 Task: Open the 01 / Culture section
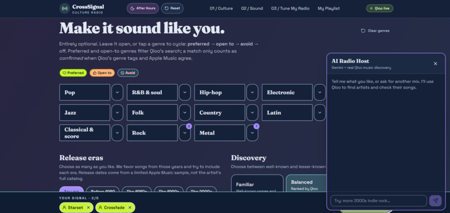click(221, 8)
